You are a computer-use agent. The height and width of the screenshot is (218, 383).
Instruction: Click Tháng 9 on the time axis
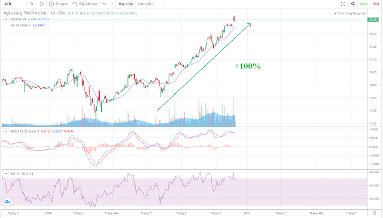181,213
